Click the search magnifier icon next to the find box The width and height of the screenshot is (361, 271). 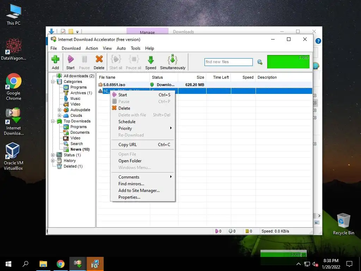click(260, 62)
